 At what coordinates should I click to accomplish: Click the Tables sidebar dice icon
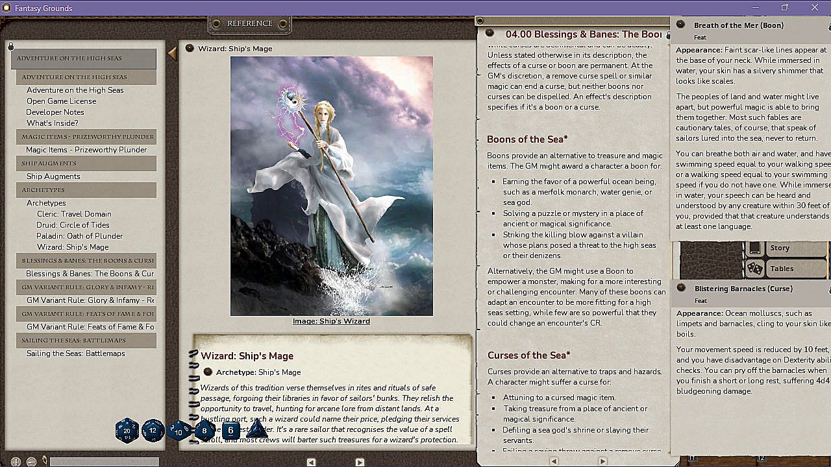pos(754,268)
